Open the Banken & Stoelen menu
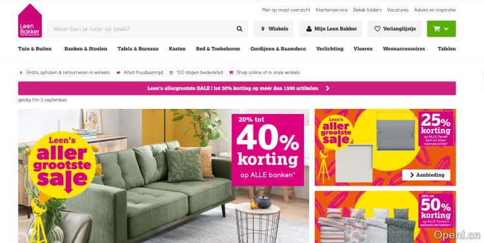Image resolution: width=484 pixels, height=243 pixels. (85, 49)
